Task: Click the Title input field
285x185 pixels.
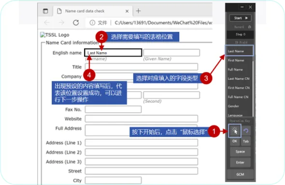Action: pos(142,67)
